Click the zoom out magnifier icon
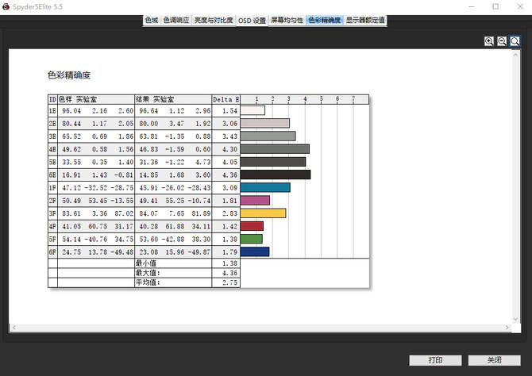532x376 pixels. point(502,40)
